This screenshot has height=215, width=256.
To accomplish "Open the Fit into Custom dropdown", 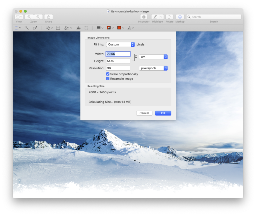I will (x=120, y=44).
